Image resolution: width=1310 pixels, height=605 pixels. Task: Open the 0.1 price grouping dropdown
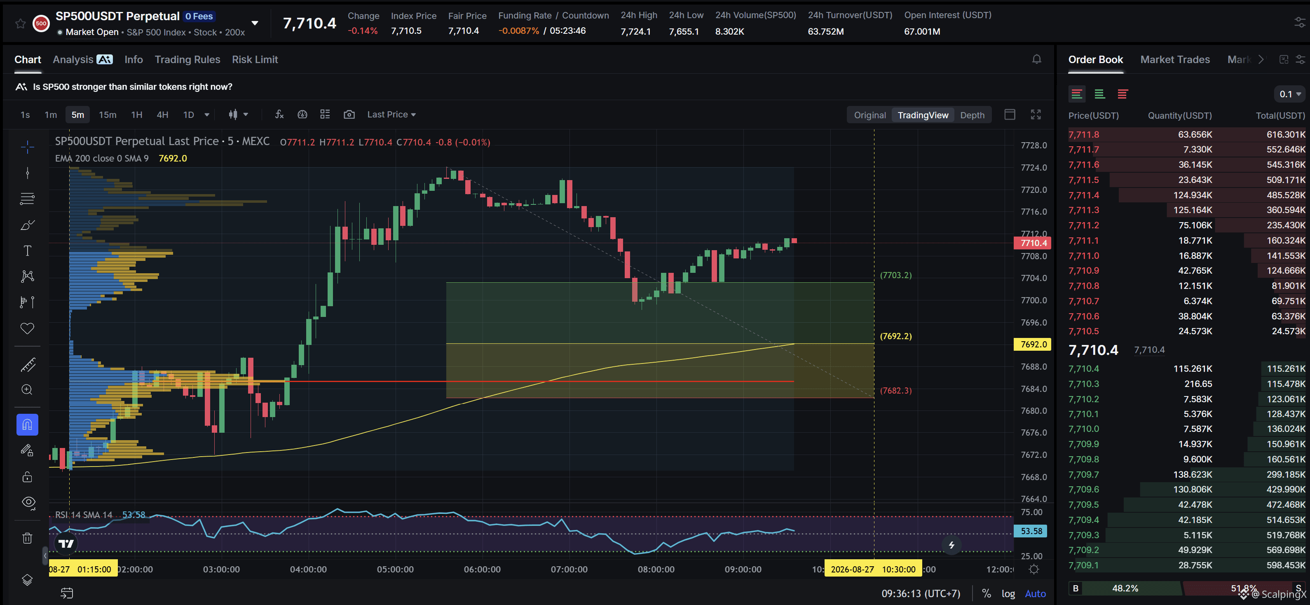click(1290, 94)
